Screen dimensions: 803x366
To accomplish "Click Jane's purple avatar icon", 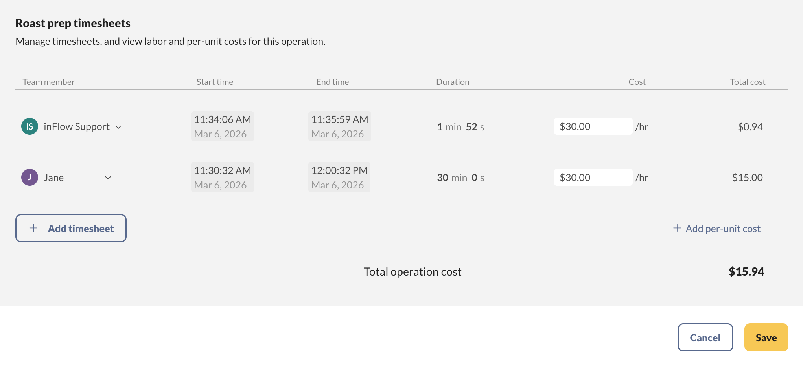I will point(29,177).
